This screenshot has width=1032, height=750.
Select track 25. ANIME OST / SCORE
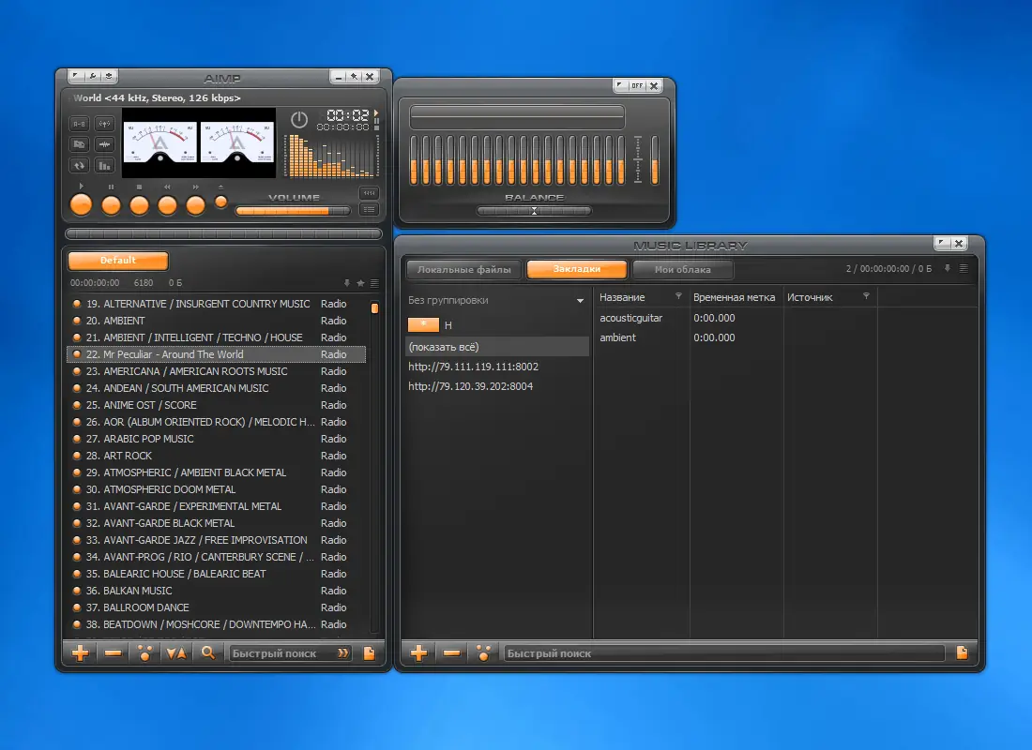217,405
